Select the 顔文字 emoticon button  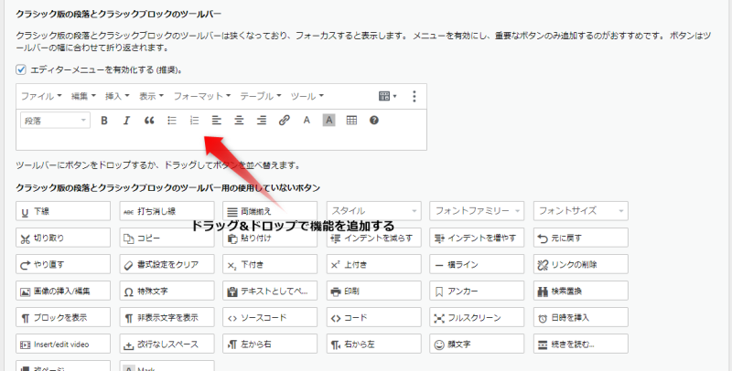[477, 344]
